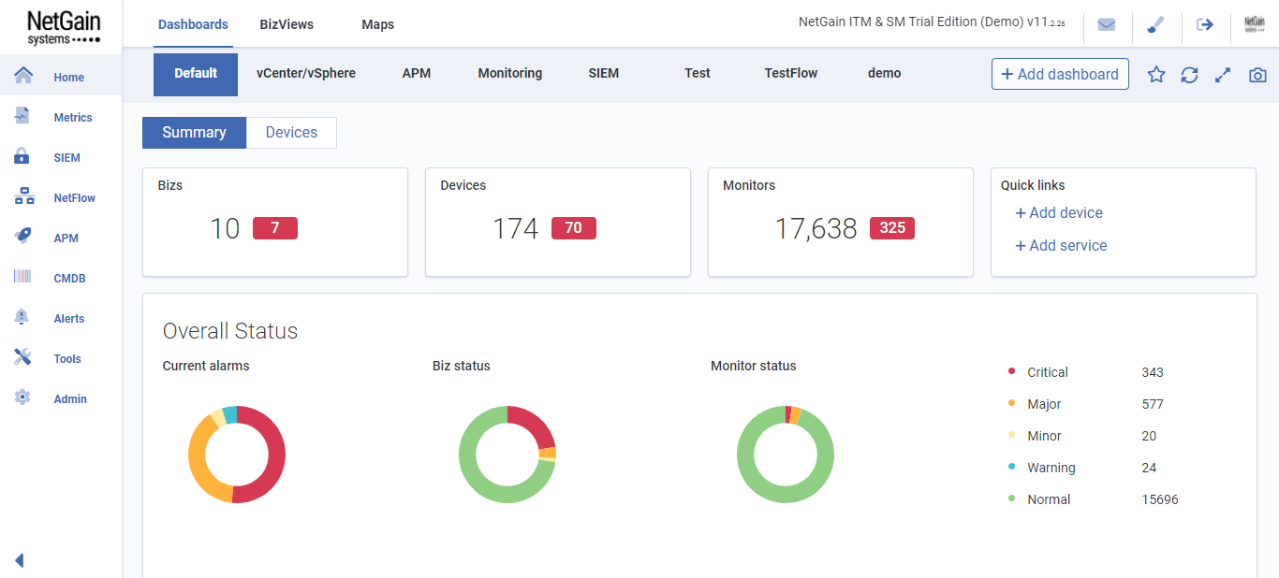Refresh the dashboard with the reload icon

pyautogui.click(x=1189, y=75)
